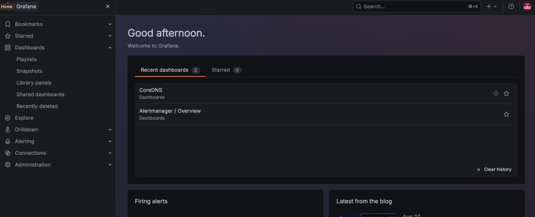Click the Starred count badge 0
The image size is (535, 217).
[237, 70]
